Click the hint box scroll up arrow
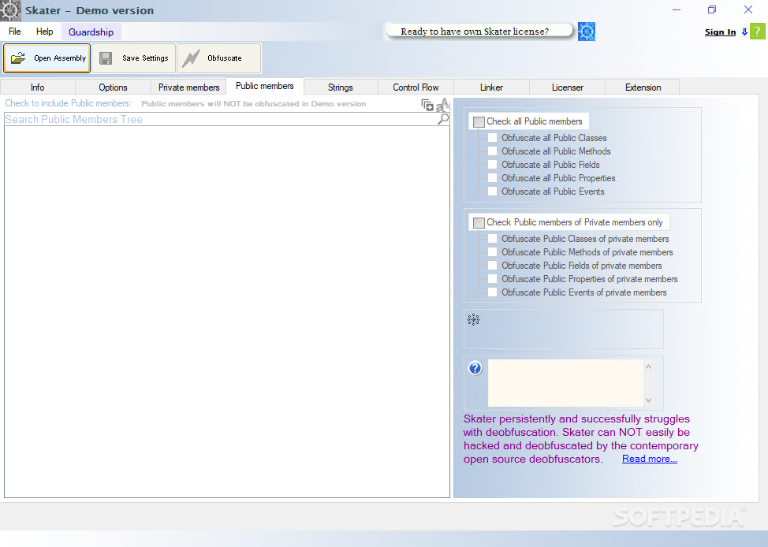 (x=648, y=367)
